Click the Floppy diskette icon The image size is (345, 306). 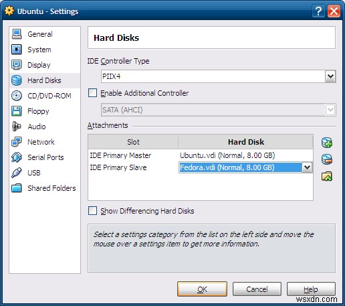click(x=17, y=111)
